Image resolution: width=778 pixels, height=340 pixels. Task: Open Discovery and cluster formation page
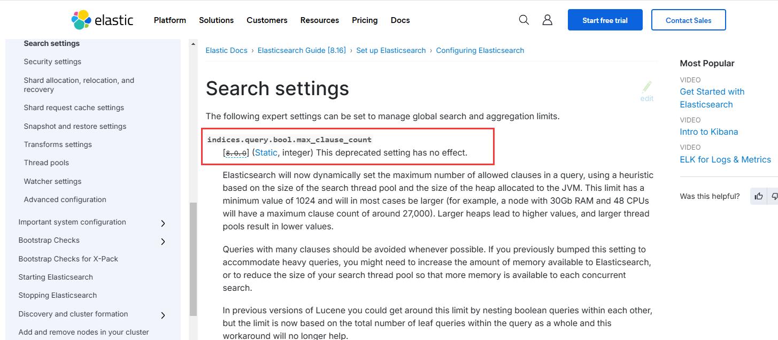click(73, 314)
